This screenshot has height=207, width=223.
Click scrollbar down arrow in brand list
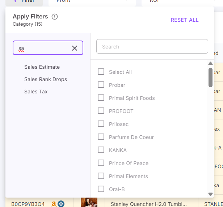[210, 194]
